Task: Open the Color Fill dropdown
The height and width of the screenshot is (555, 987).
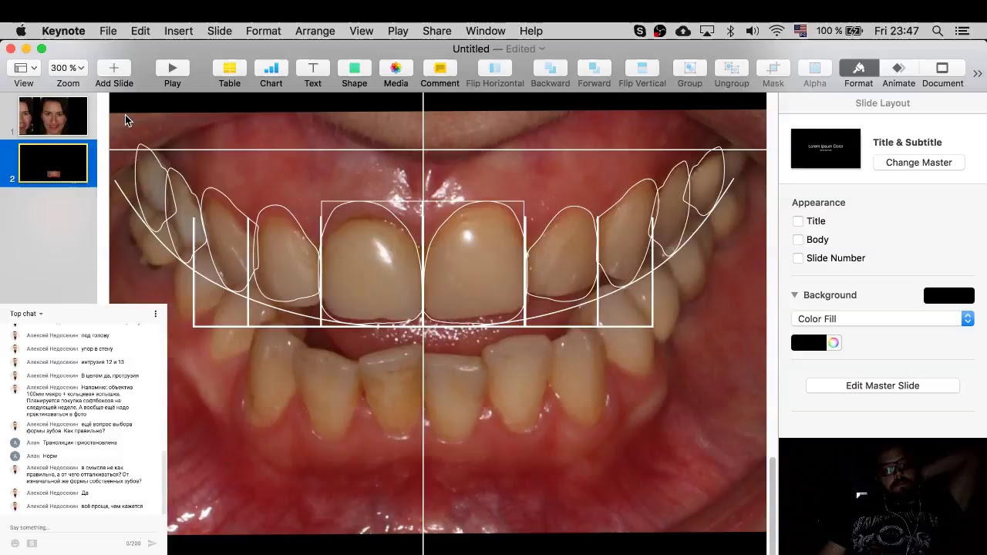Action: tap(883, 319)
